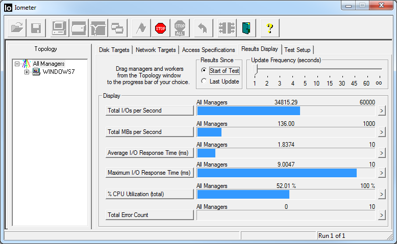This screenshot has height=244, width=397.
Task: Click the WINDOWS7 computer icon in Topology
Action: point(36,72)
